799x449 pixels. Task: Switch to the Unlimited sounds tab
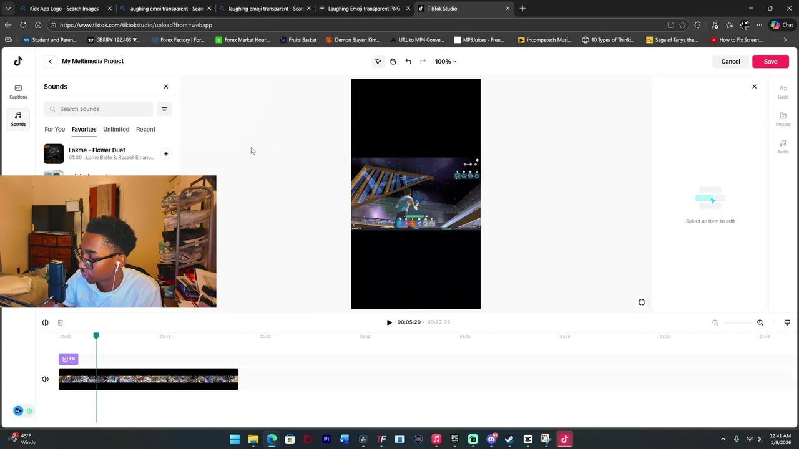116,129
